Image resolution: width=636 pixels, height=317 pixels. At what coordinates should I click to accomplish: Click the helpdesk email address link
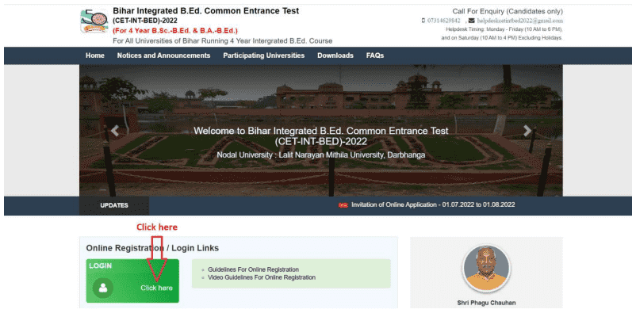point(519,20)
